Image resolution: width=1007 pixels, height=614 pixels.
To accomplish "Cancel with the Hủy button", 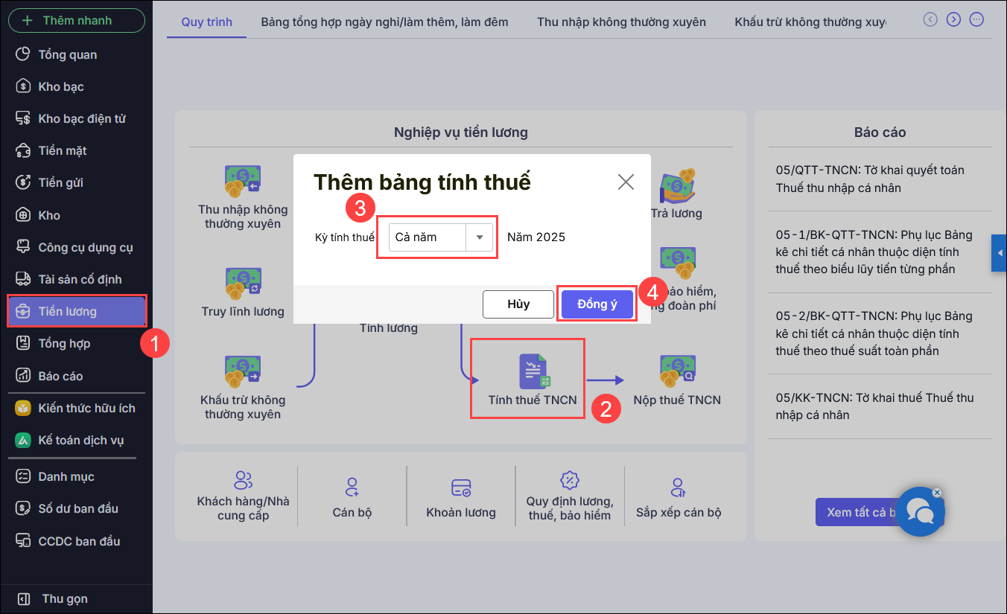I will click(x=518, y=304).
